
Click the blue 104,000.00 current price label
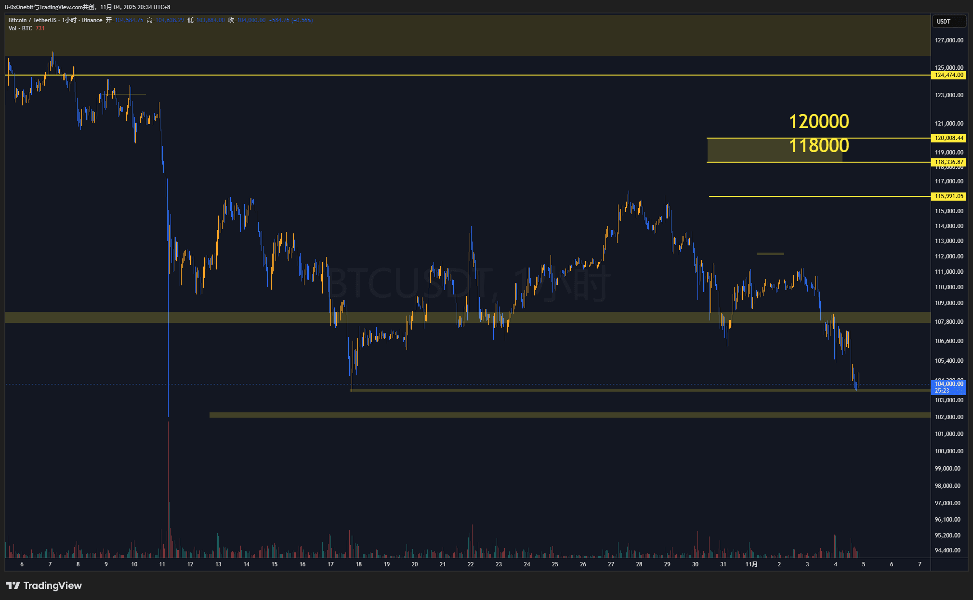pos(948,384)
